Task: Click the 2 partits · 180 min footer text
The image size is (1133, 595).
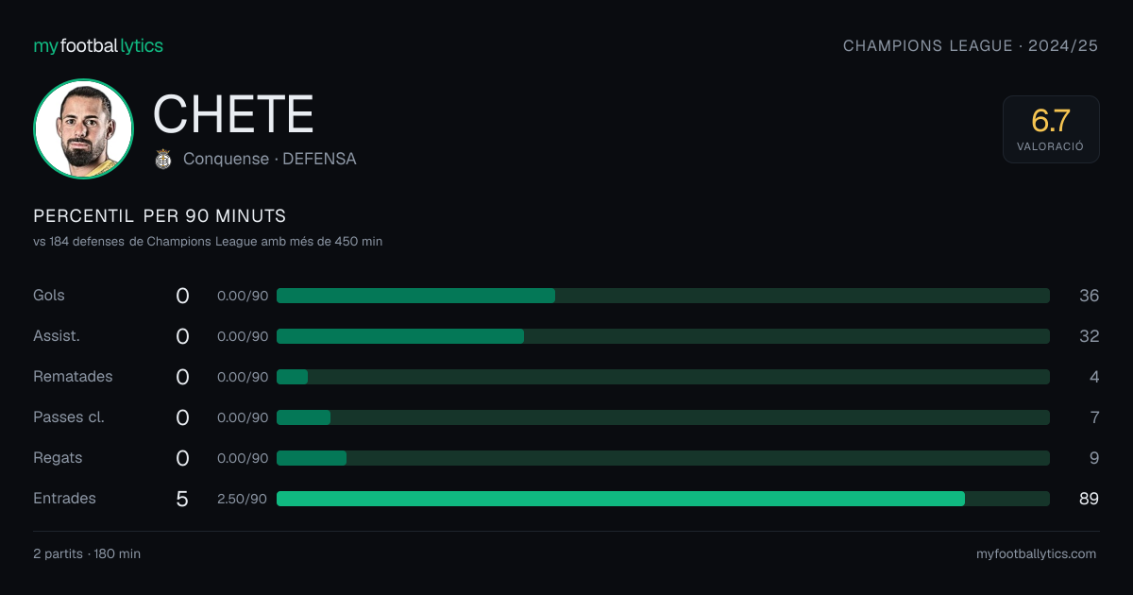Action: pos(87,553)
